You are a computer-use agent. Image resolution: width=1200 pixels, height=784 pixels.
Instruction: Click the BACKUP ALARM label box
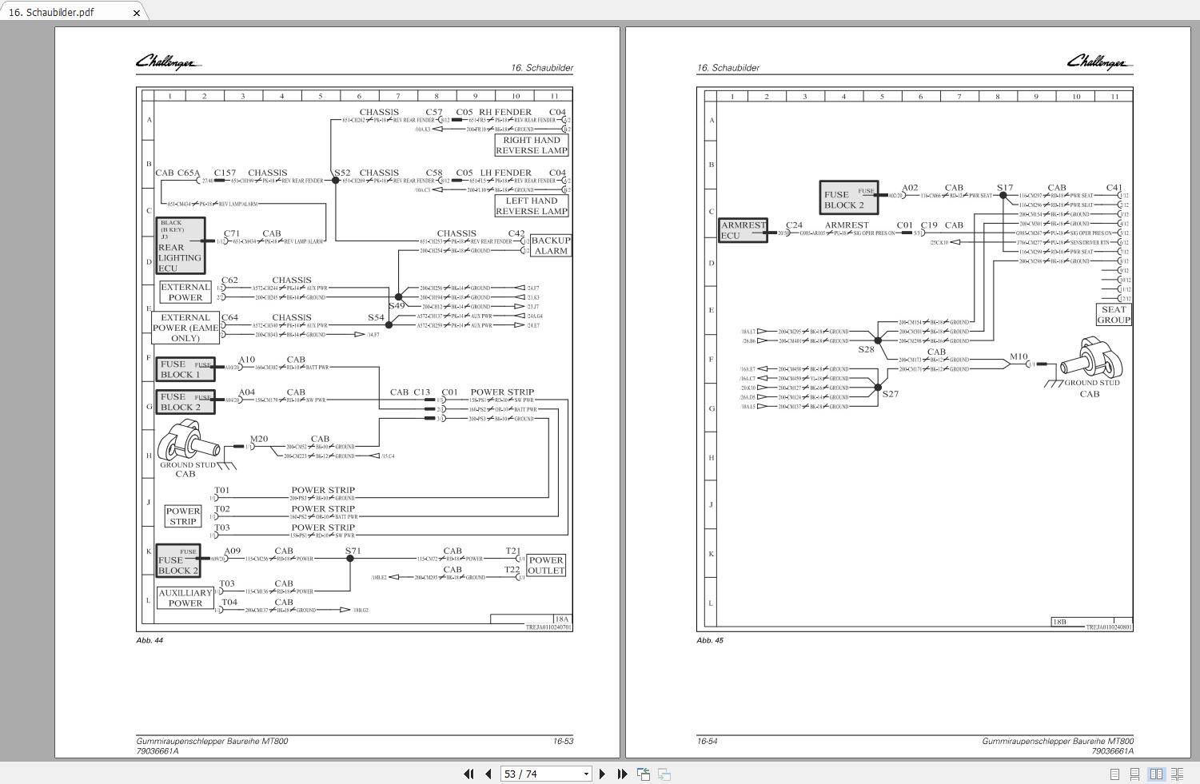(x=550, y=245)
